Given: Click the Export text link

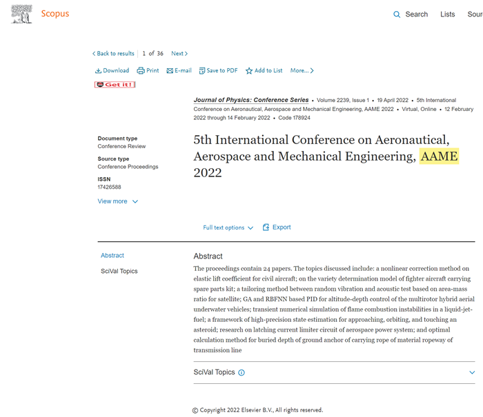Looking at the screenshot, I should 282,227.
